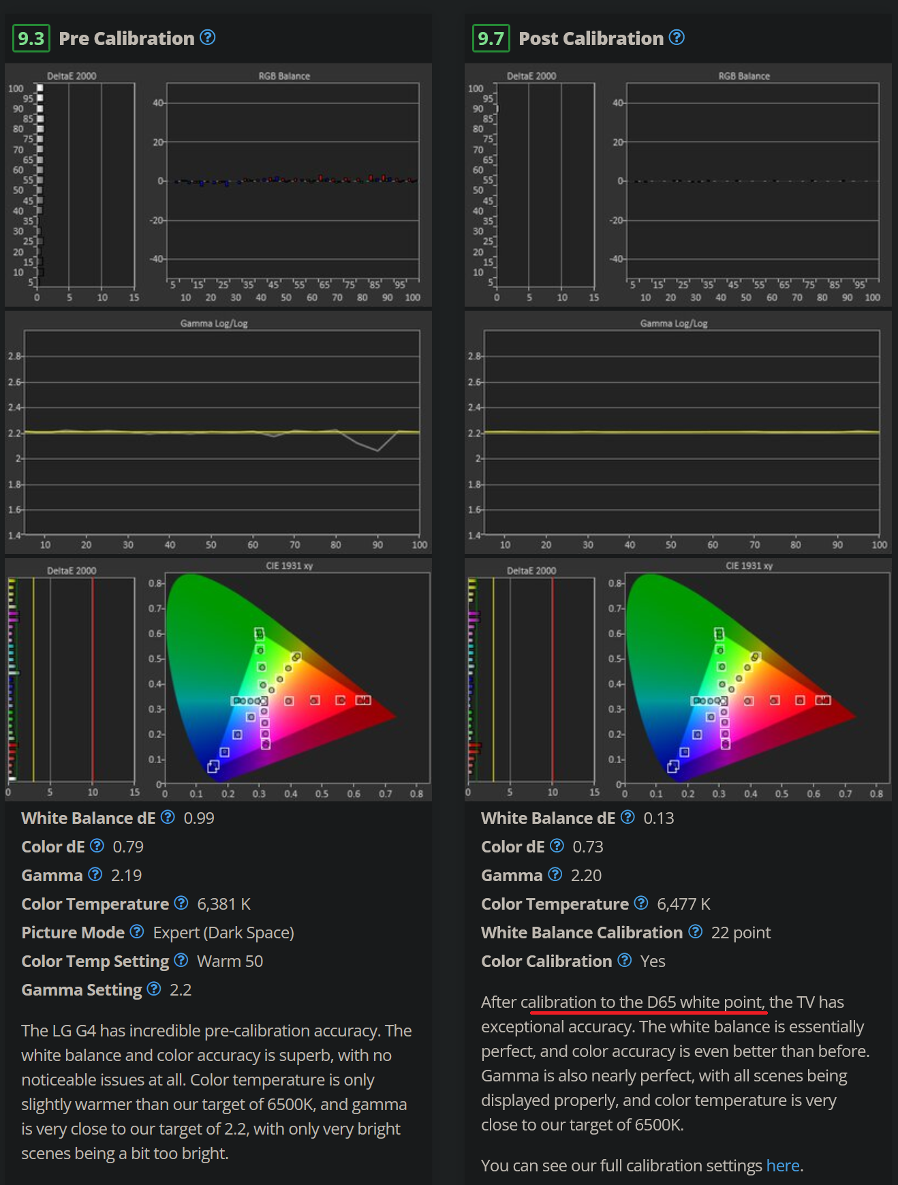
Task: Open help icon beside Gamma Setting
Action: coord(154,989)
